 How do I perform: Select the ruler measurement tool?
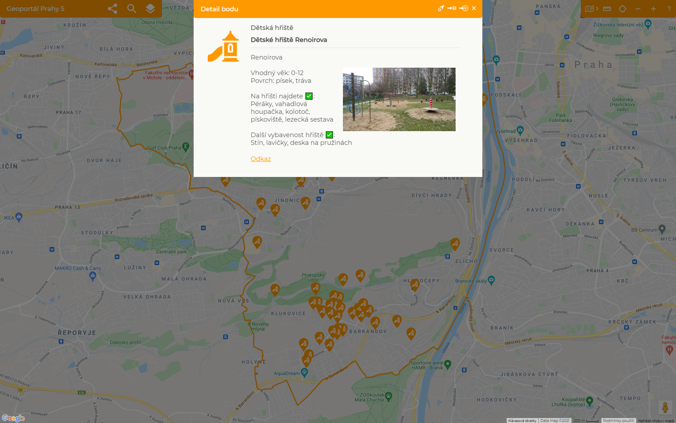point(607,9)
